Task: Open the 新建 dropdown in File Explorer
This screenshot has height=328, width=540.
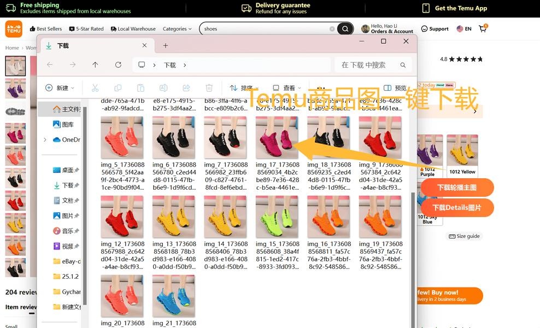Action: coord(60,88)
